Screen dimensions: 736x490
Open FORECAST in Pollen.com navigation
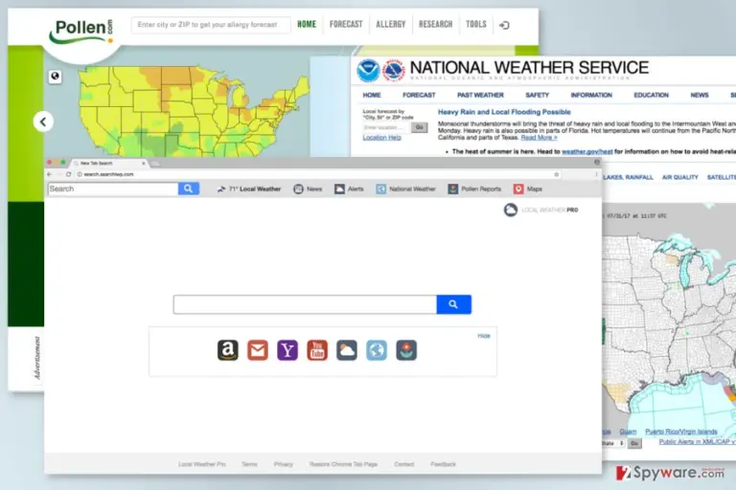346,24
